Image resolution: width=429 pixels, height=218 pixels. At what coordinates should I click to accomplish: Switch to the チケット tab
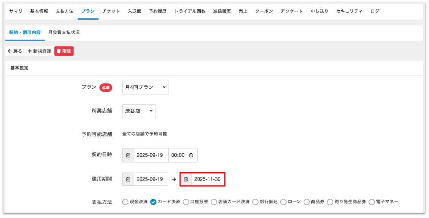pos(111,11)
